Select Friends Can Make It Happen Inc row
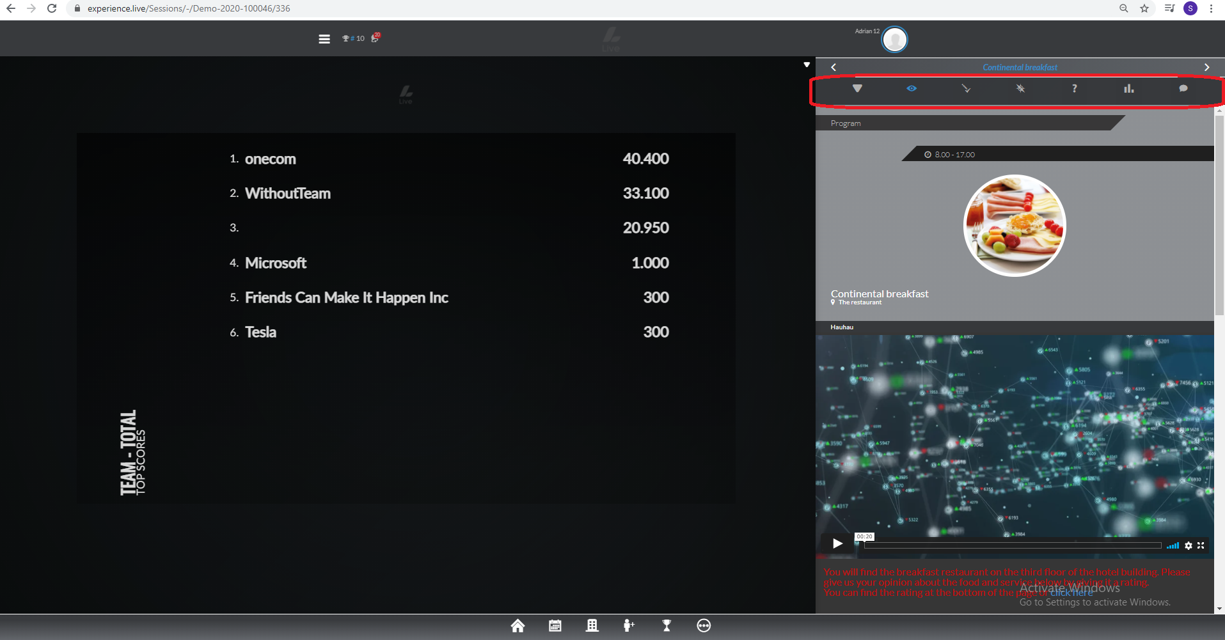This screenshot has height=640, width=1225. 449,297
